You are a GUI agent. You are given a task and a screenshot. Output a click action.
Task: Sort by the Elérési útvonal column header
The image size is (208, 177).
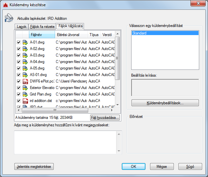click(71, 35)
